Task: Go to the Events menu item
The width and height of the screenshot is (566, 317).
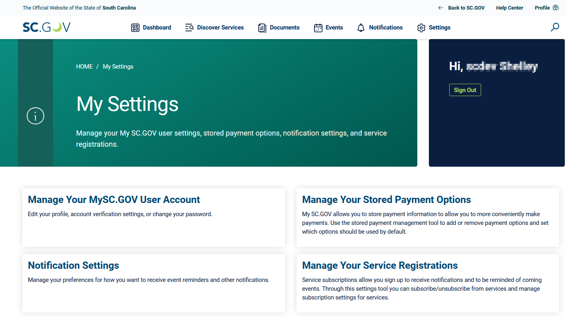Action: pos(328,28)
